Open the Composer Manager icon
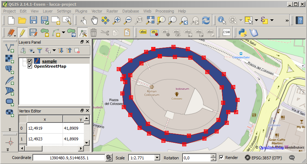This screenshot has width=307, height=164. tap(67, 20)
